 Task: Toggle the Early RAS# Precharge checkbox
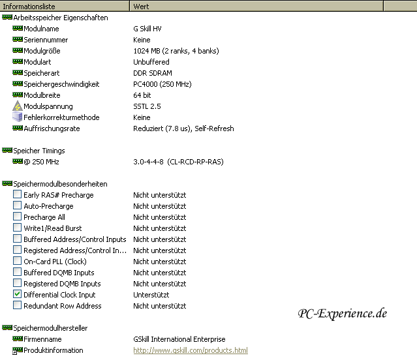click(x=17, y=194)
